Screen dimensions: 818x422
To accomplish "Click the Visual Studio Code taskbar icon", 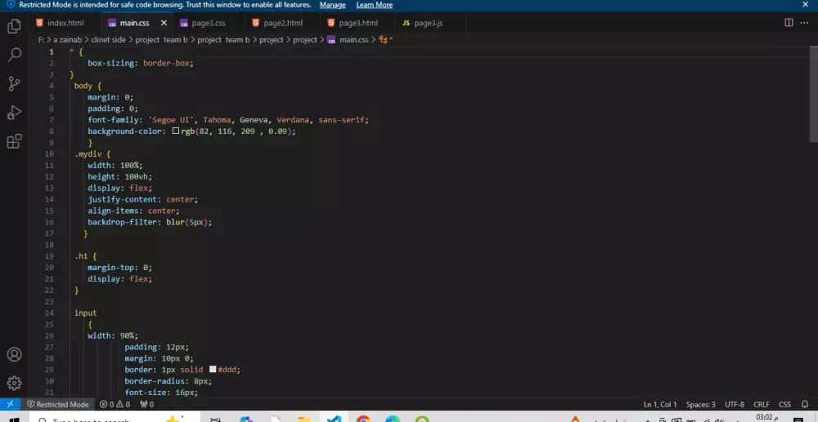I will [x=334, y=419].
